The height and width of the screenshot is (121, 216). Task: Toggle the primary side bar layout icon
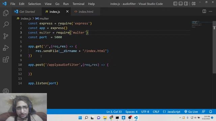tap(175, 4)
